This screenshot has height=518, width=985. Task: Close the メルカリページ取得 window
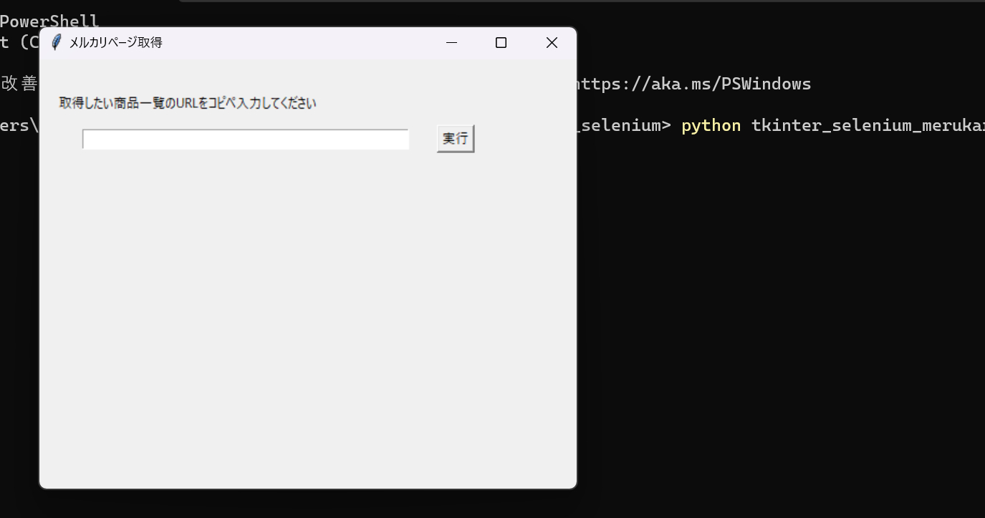[552, 43]
